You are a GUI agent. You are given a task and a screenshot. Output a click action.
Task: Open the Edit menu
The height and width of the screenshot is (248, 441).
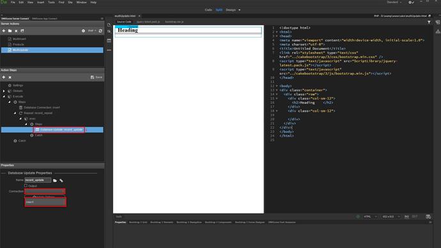click(21, 3)
